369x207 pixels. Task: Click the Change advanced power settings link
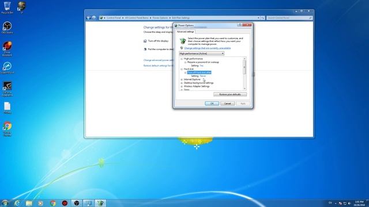pyautogui.click(x=159, y=60)
